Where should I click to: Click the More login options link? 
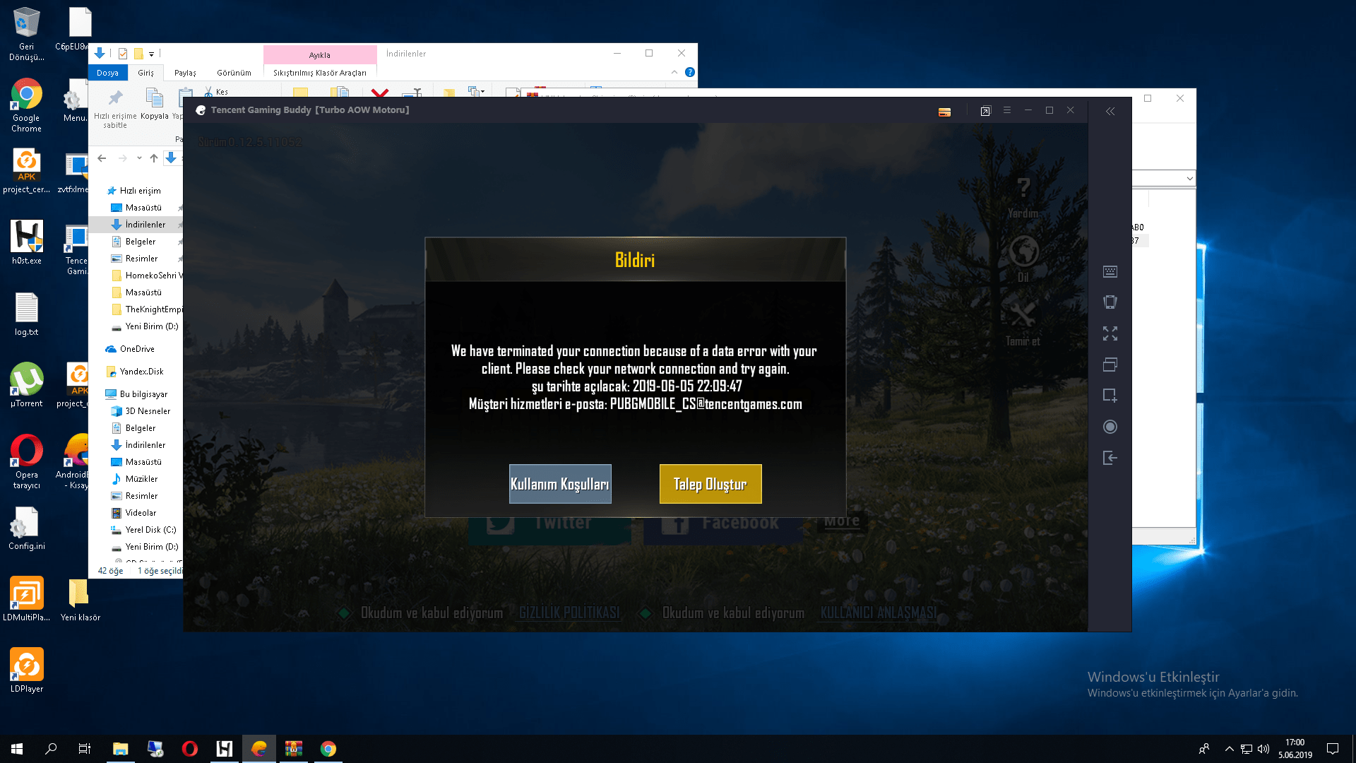click(842, 521)
